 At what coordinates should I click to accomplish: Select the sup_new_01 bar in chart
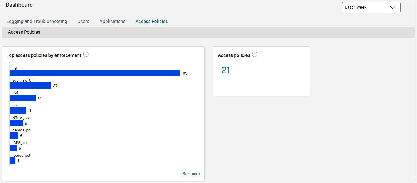(31, 86)
